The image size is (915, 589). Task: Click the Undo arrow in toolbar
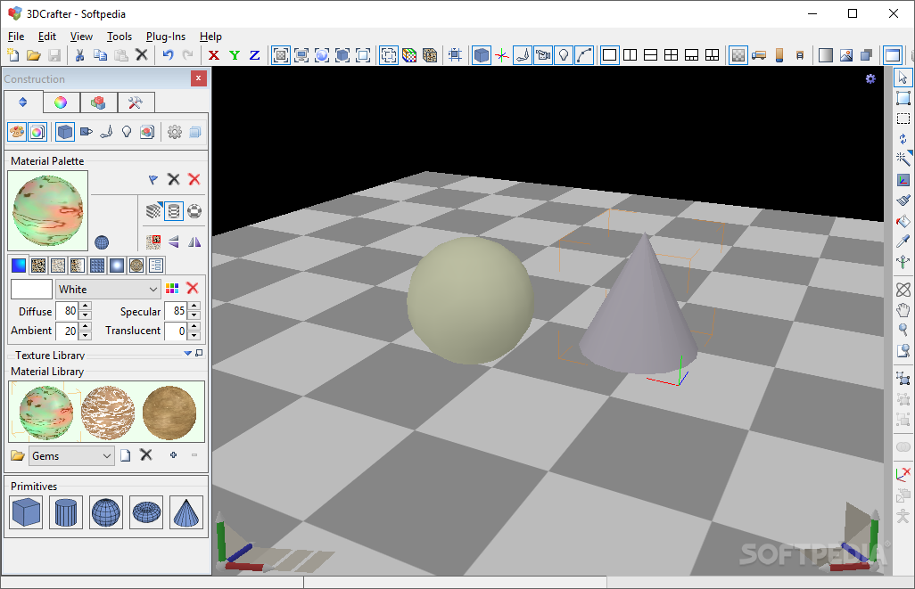click(168, 55)
